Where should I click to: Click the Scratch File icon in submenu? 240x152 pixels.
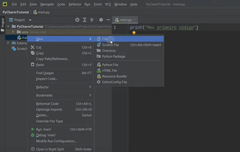click(99, 45)
